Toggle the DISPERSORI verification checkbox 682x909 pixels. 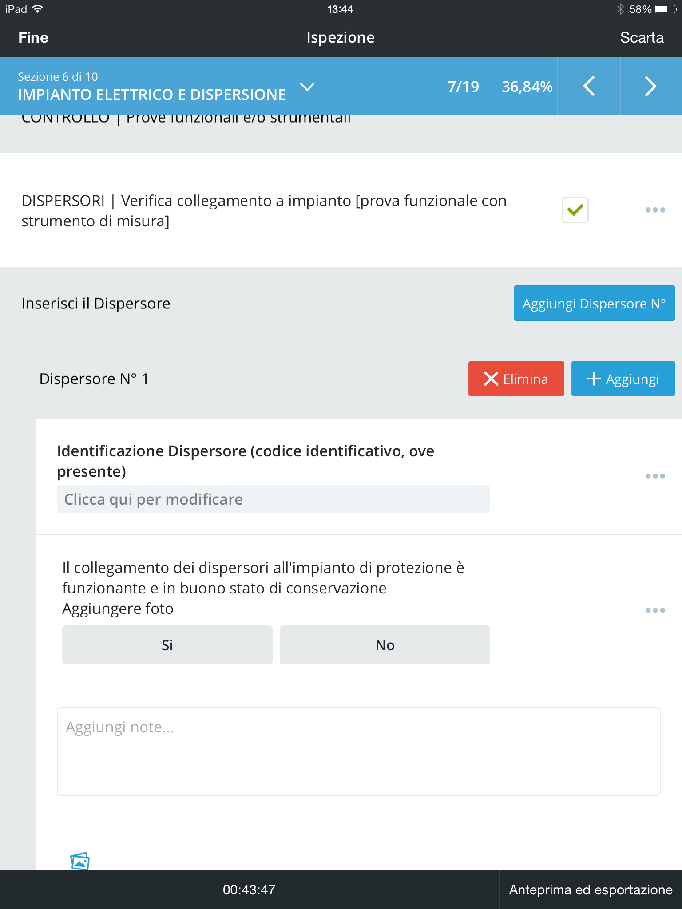[575, 210]
